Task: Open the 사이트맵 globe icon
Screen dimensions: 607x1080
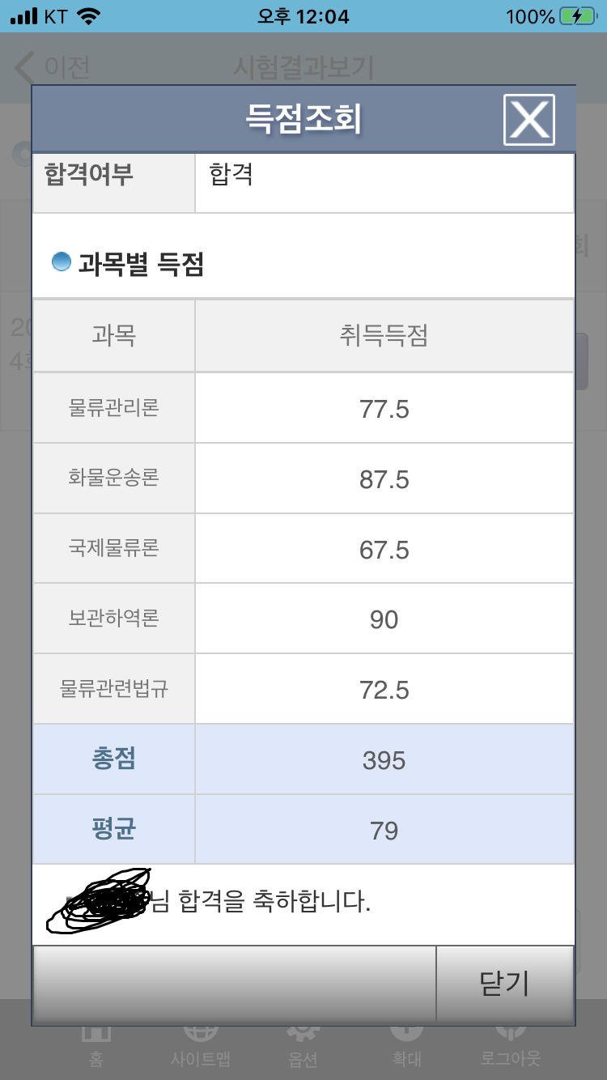Action: point(200,1035)
